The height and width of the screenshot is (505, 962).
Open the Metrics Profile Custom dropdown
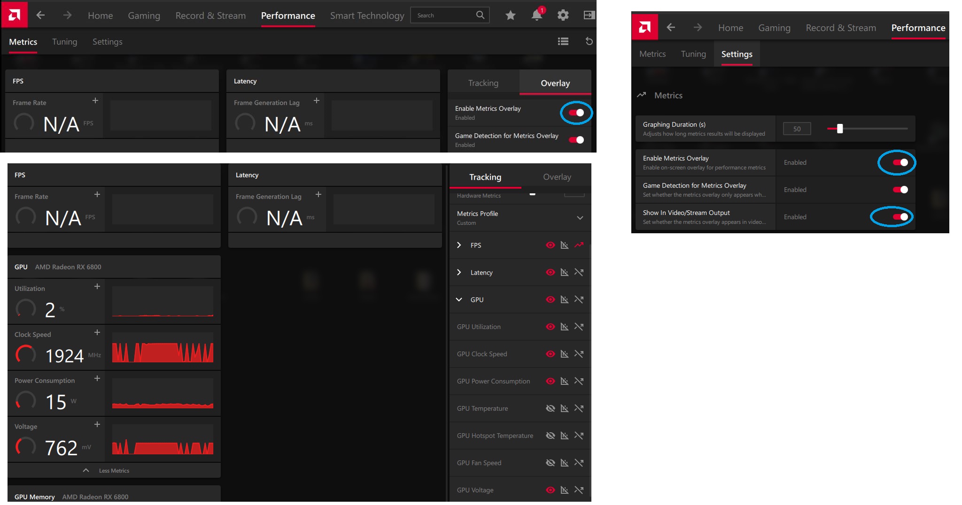coord(520,218)
